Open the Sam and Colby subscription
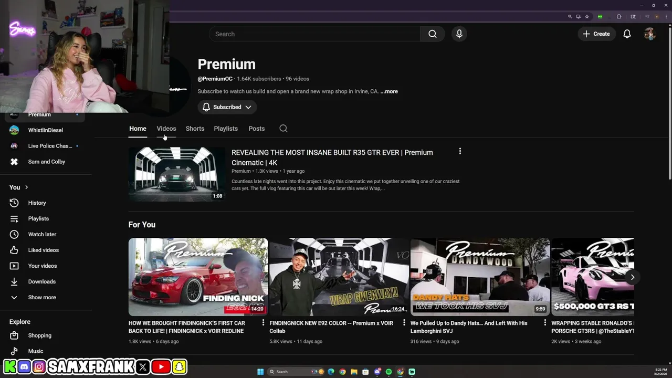Screen dimensions: 672x378 pyautogui.click(x=46, y=162)
